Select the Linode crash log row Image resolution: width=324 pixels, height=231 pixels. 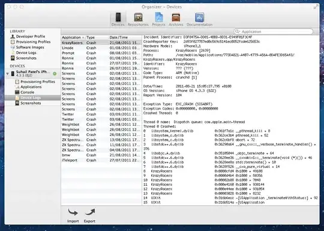tap(101, 48)
